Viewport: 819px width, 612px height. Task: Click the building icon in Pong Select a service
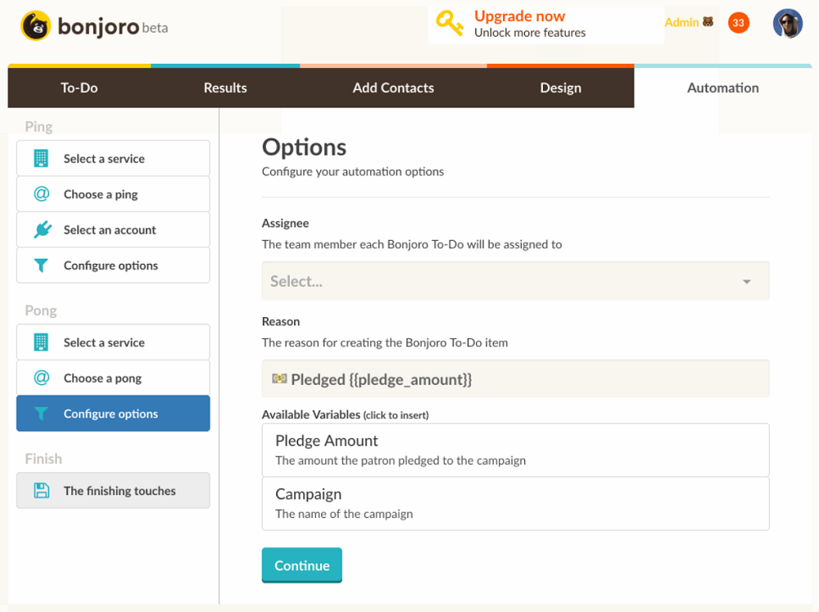41,342
